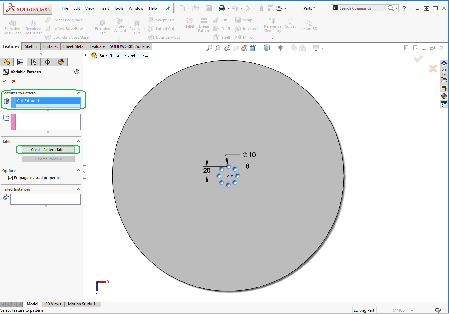
Task: Open the ConfigurationManager tab icon
Action: click(34, 62)
